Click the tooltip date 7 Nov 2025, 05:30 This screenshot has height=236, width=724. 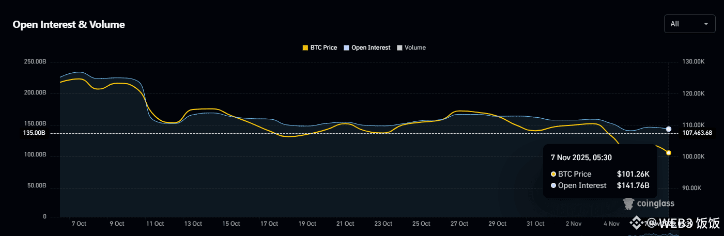click(x=581, y=158)
